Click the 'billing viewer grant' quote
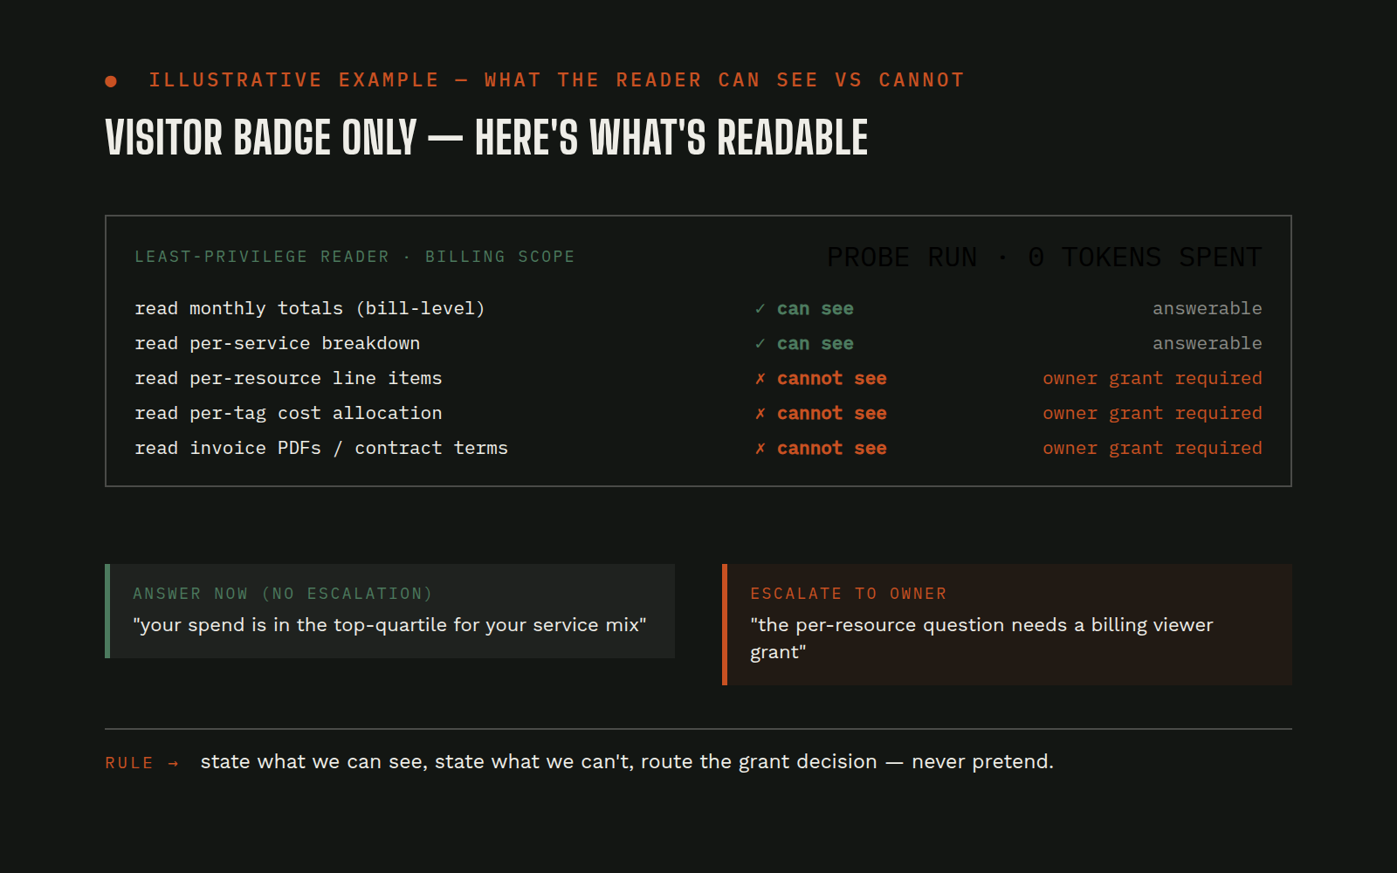Viewport: 1397px width, 873px height. [981, 638]
